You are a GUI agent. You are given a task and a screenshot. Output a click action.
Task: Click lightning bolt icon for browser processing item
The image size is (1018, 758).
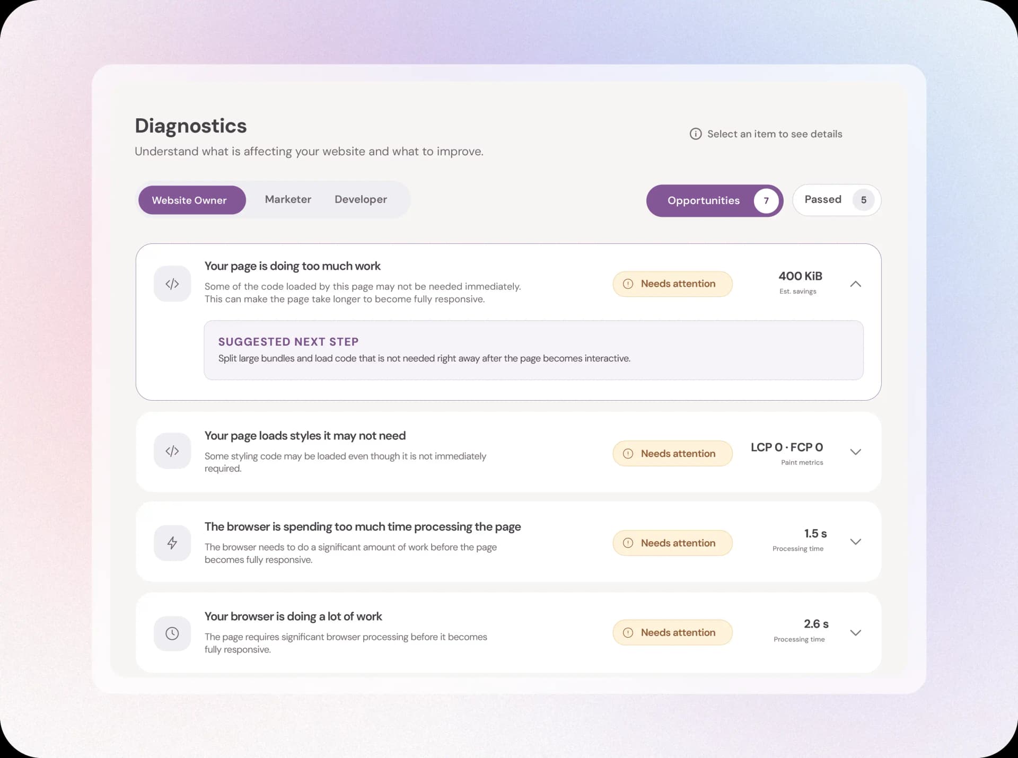(x=172, y=543)
